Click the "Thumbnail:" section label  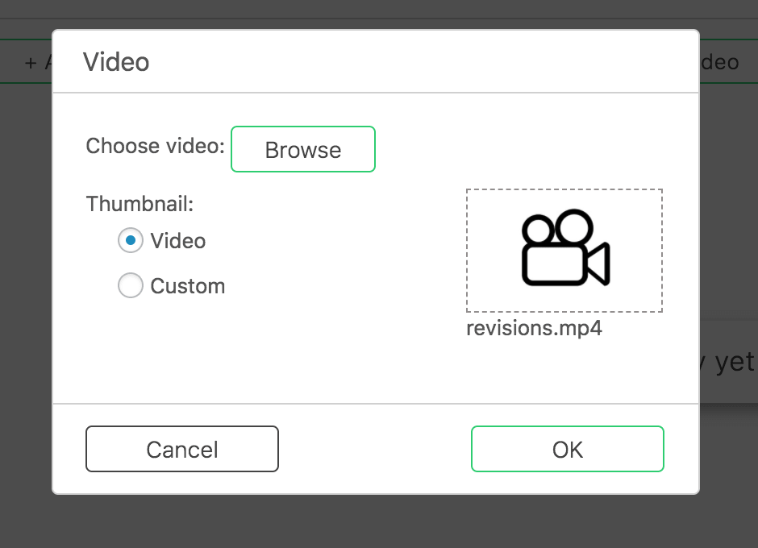pos(140,204)
